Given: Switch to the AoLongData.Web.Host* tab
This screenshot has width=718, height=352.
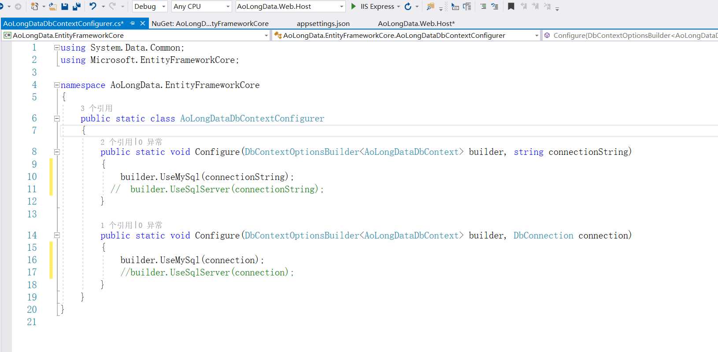Looking at the screenshot, I should [416, 23].
